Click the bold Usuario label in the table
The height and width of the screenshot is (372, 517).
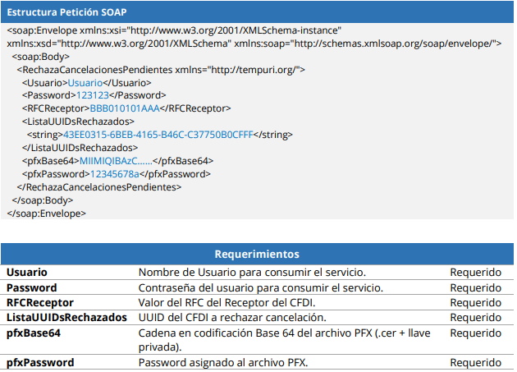point(27,272)
